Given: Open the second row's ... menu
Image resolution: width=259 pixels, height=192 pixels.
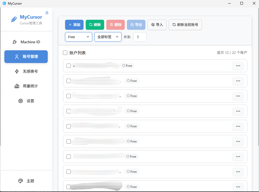Looking at the screenshot, I should point(238,81).
